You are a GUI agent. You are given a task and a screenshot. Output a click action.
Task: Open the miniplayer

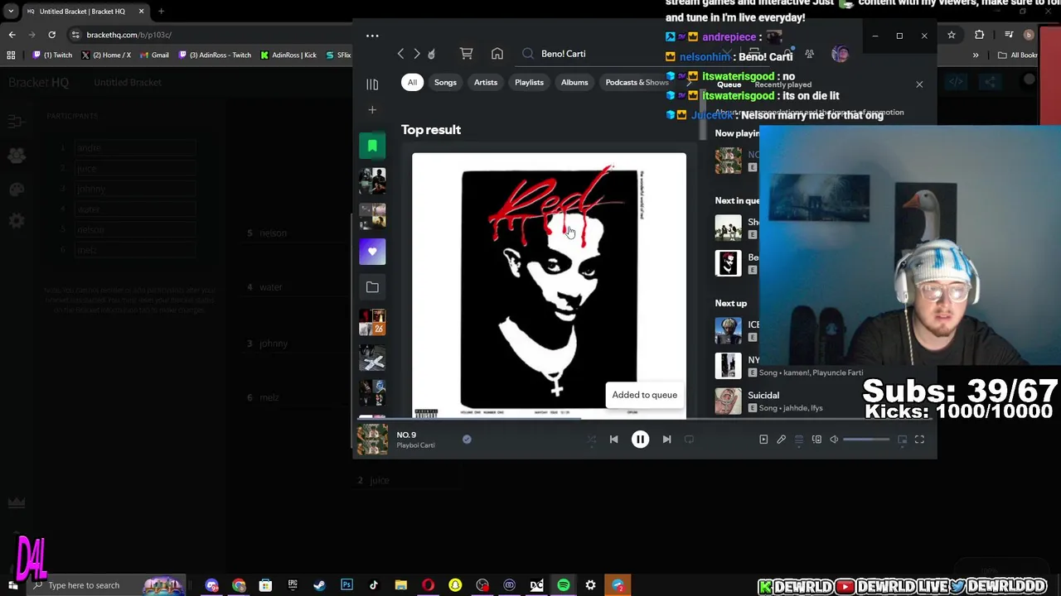click(x=902, y=440)
